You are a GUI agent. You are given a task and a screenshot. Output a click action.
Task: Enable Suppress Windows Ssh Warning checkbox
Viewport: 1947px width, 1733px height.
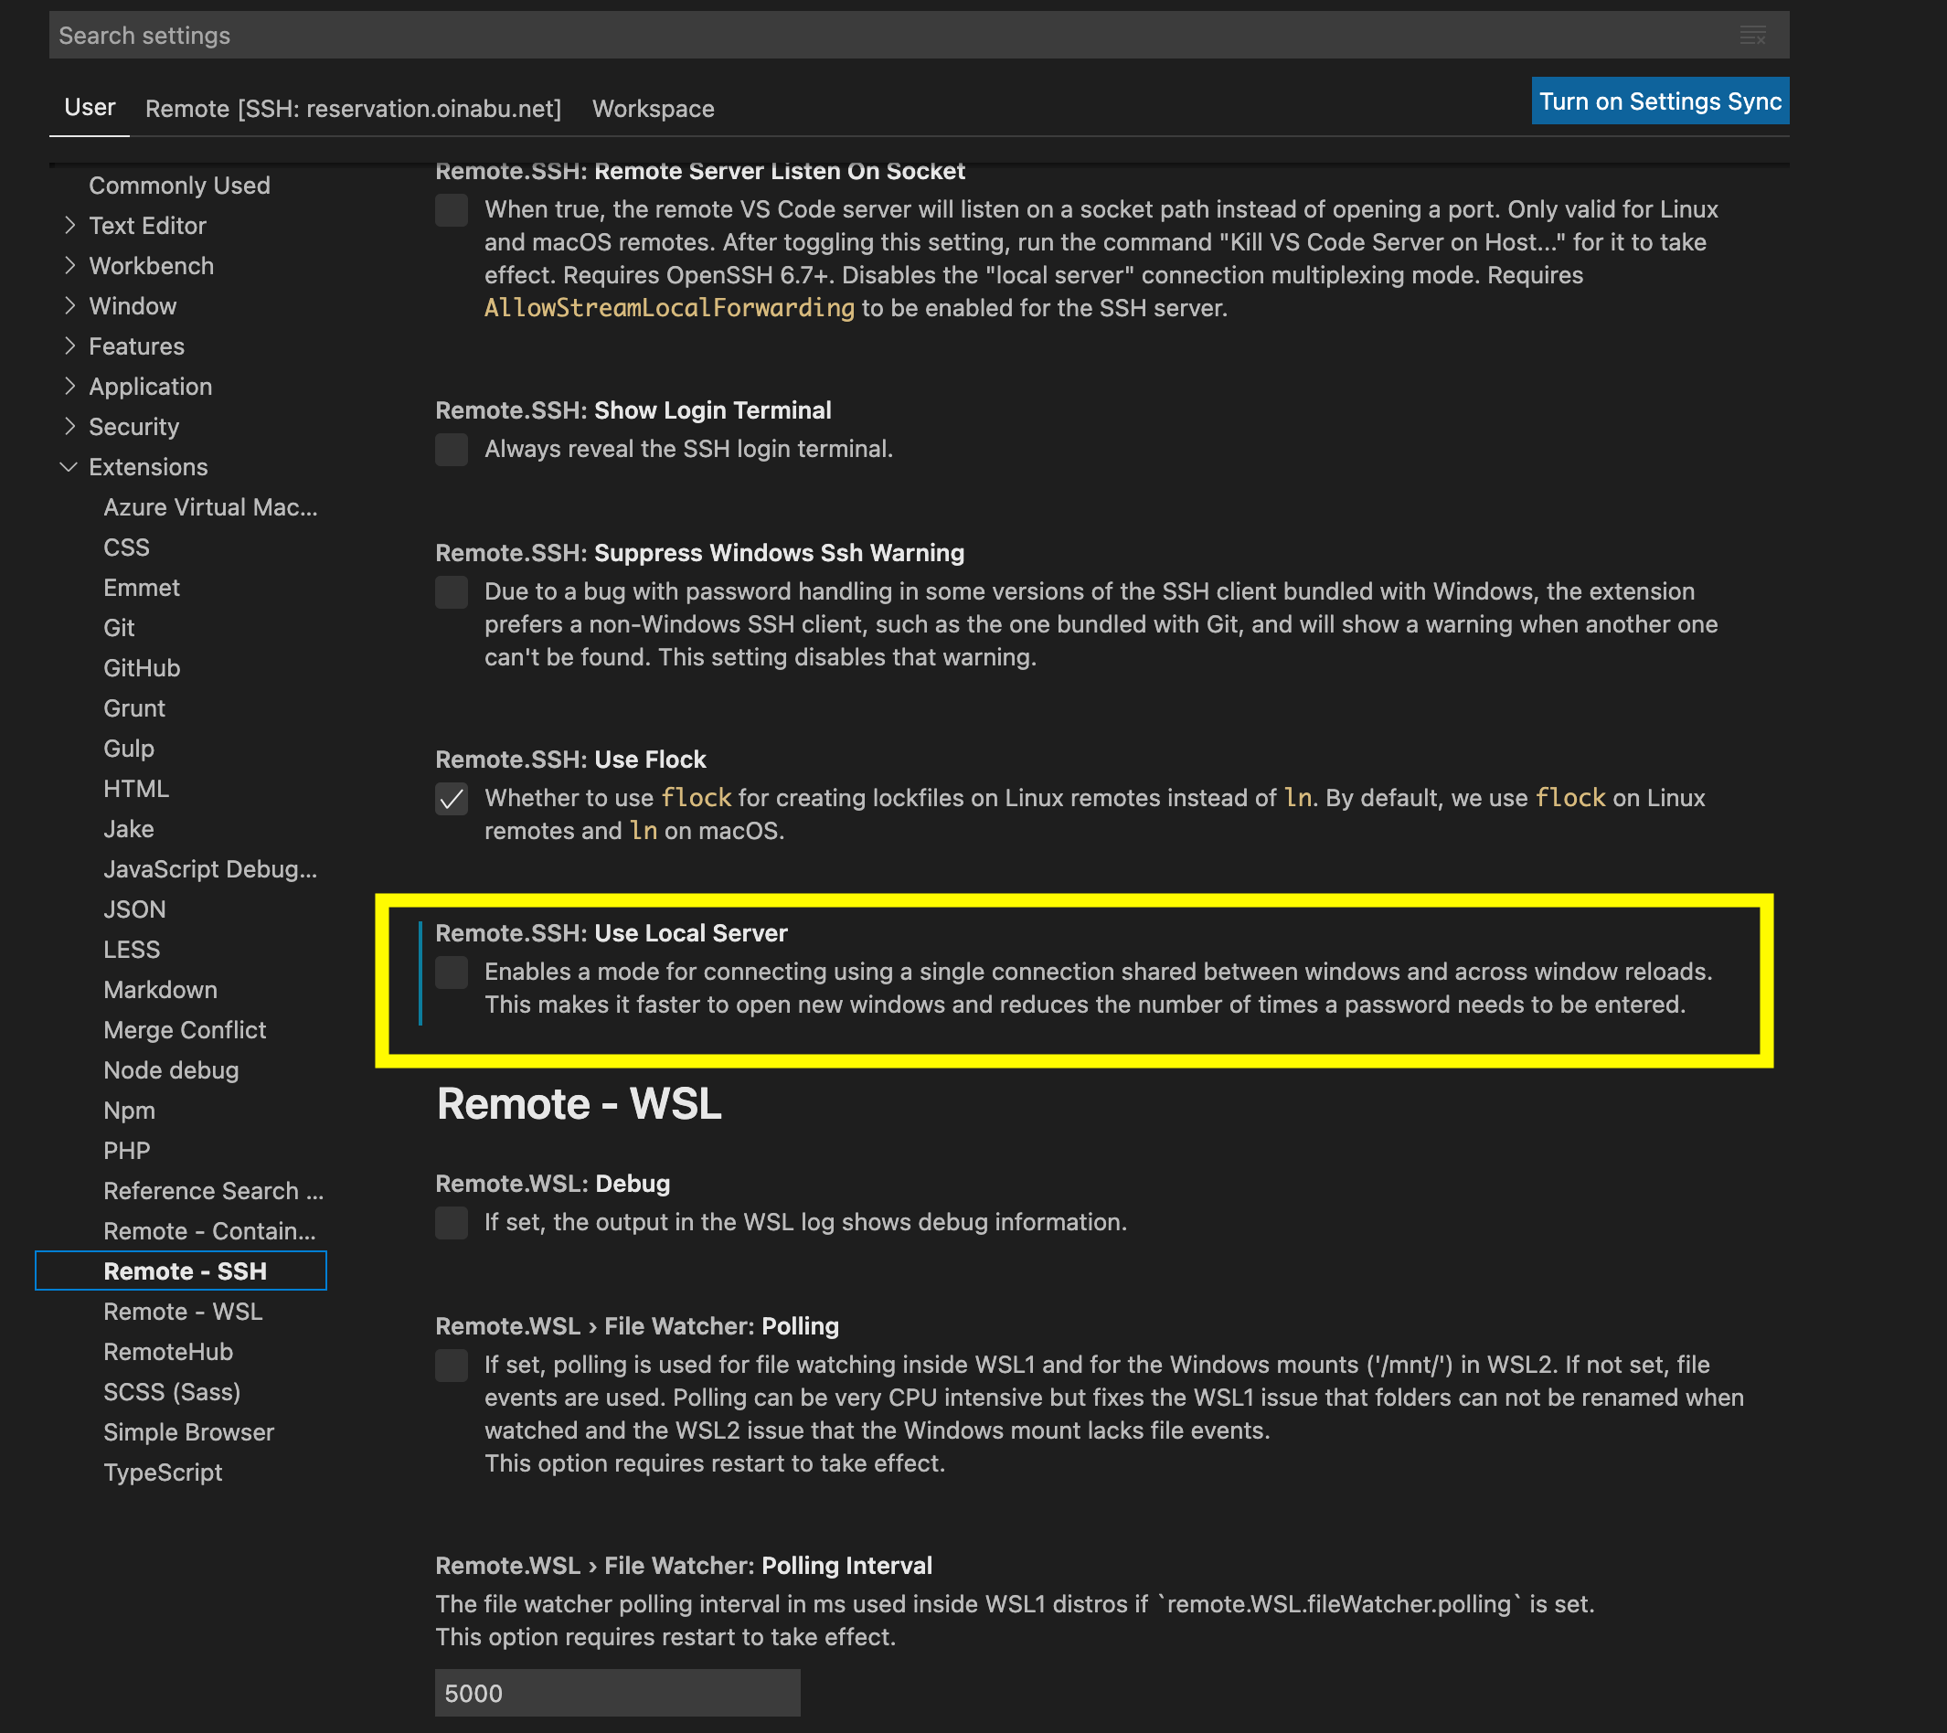[x=452, y=591]
